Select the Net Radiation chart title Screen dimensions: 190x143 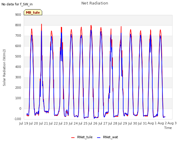click(x=95, y=3)
